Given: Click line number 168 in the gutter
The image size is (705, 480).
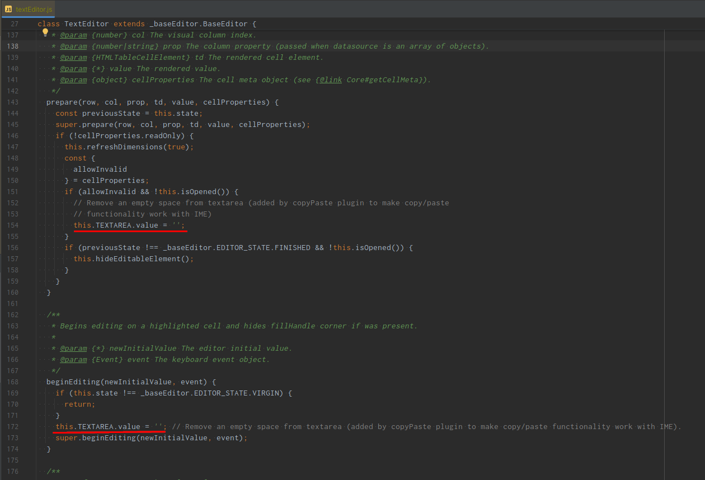Looking at the screenshot, I should tap(12, 382).
